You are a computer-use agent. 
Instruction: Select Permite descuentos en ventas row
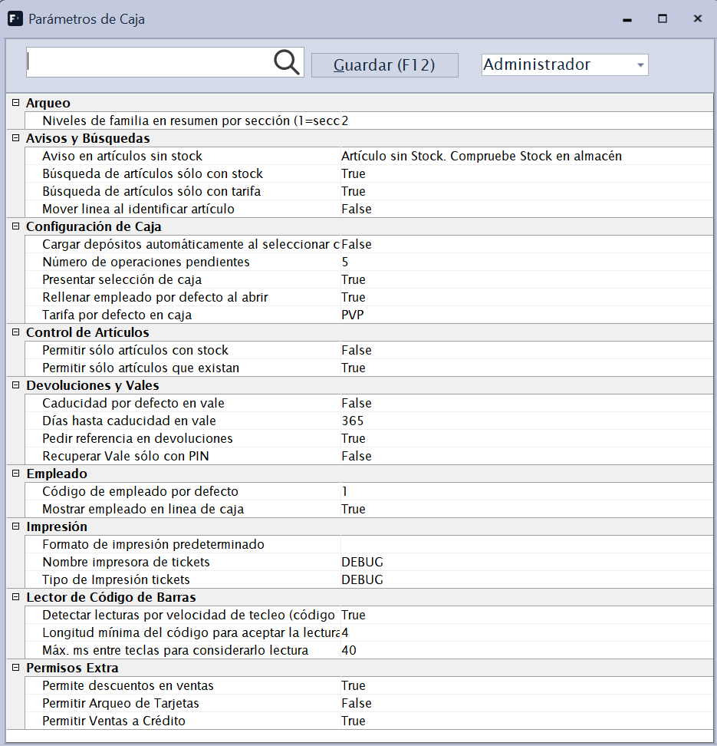(369, 685)
